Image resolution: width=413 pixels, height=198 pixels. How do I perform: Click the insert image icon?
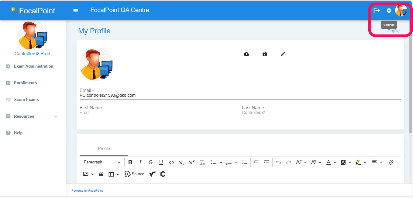[86, 174]
